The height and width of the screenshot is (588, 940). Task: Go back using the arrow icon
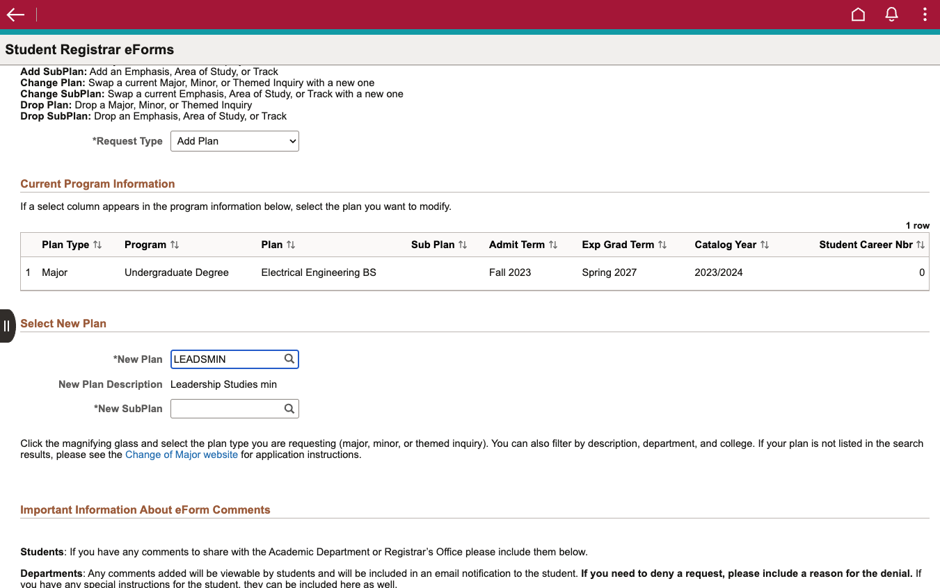coord(15,15)
